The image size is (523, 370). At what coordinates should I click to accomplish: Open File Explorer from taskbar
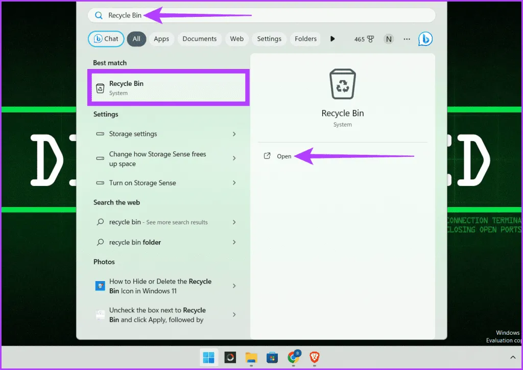(x=251, y=357)
